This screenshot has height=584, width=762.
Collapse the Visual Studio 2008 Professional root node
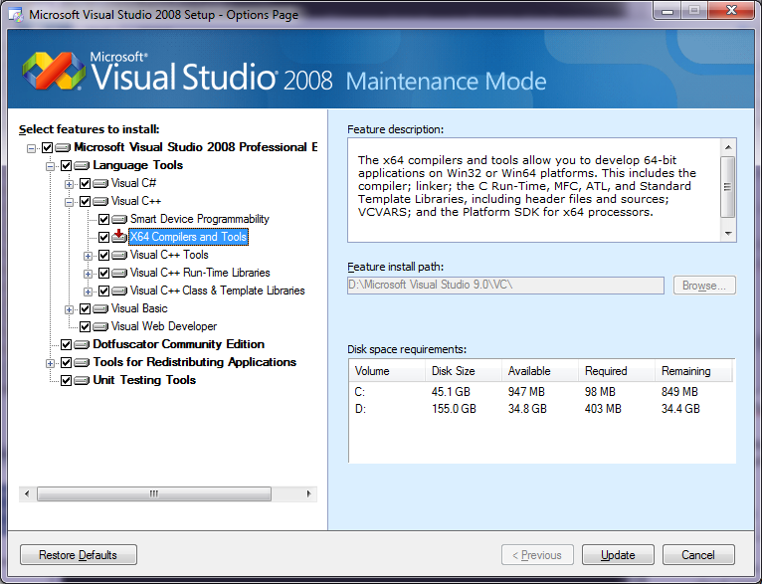pyautogui.click(x=31, y=148)
